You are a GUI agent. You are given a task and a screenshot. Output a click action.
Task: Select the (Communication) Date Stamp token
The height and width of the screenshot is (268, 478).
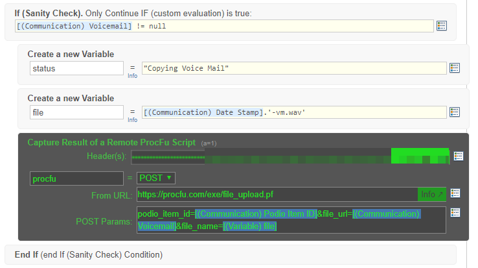(x=203, y=112)
